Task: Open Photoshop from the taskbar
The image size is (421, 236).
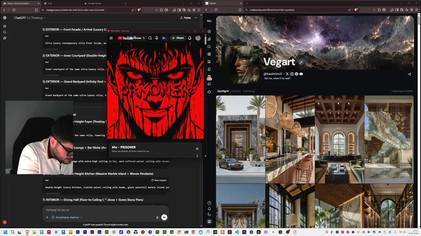Action: 78,232
